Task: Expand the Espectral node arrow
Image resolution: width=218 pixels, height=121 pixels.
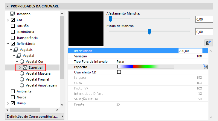Action: tap(20, 67)
